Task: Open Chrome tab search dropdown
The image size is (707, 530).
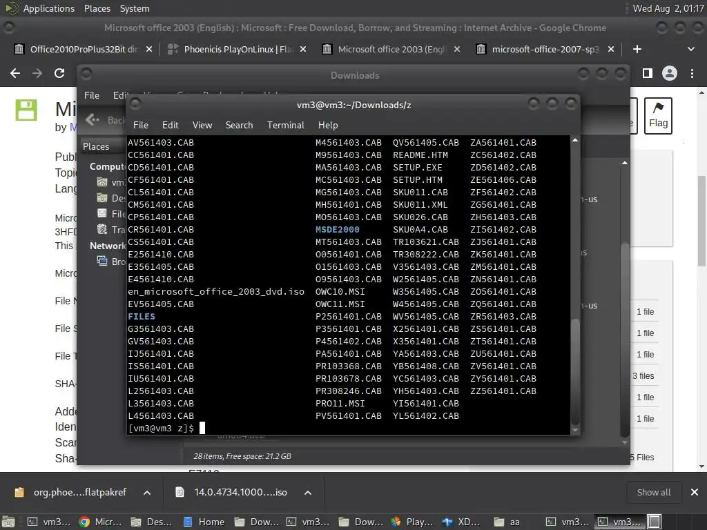Action: [690, 49]
